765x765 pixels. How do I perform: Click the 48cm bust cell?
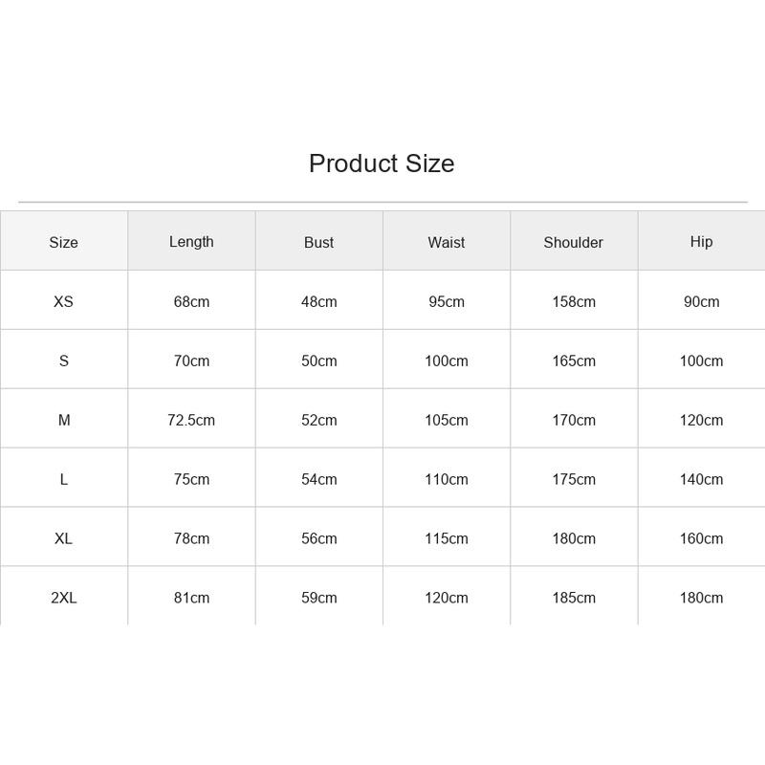[x=318, y=301]
